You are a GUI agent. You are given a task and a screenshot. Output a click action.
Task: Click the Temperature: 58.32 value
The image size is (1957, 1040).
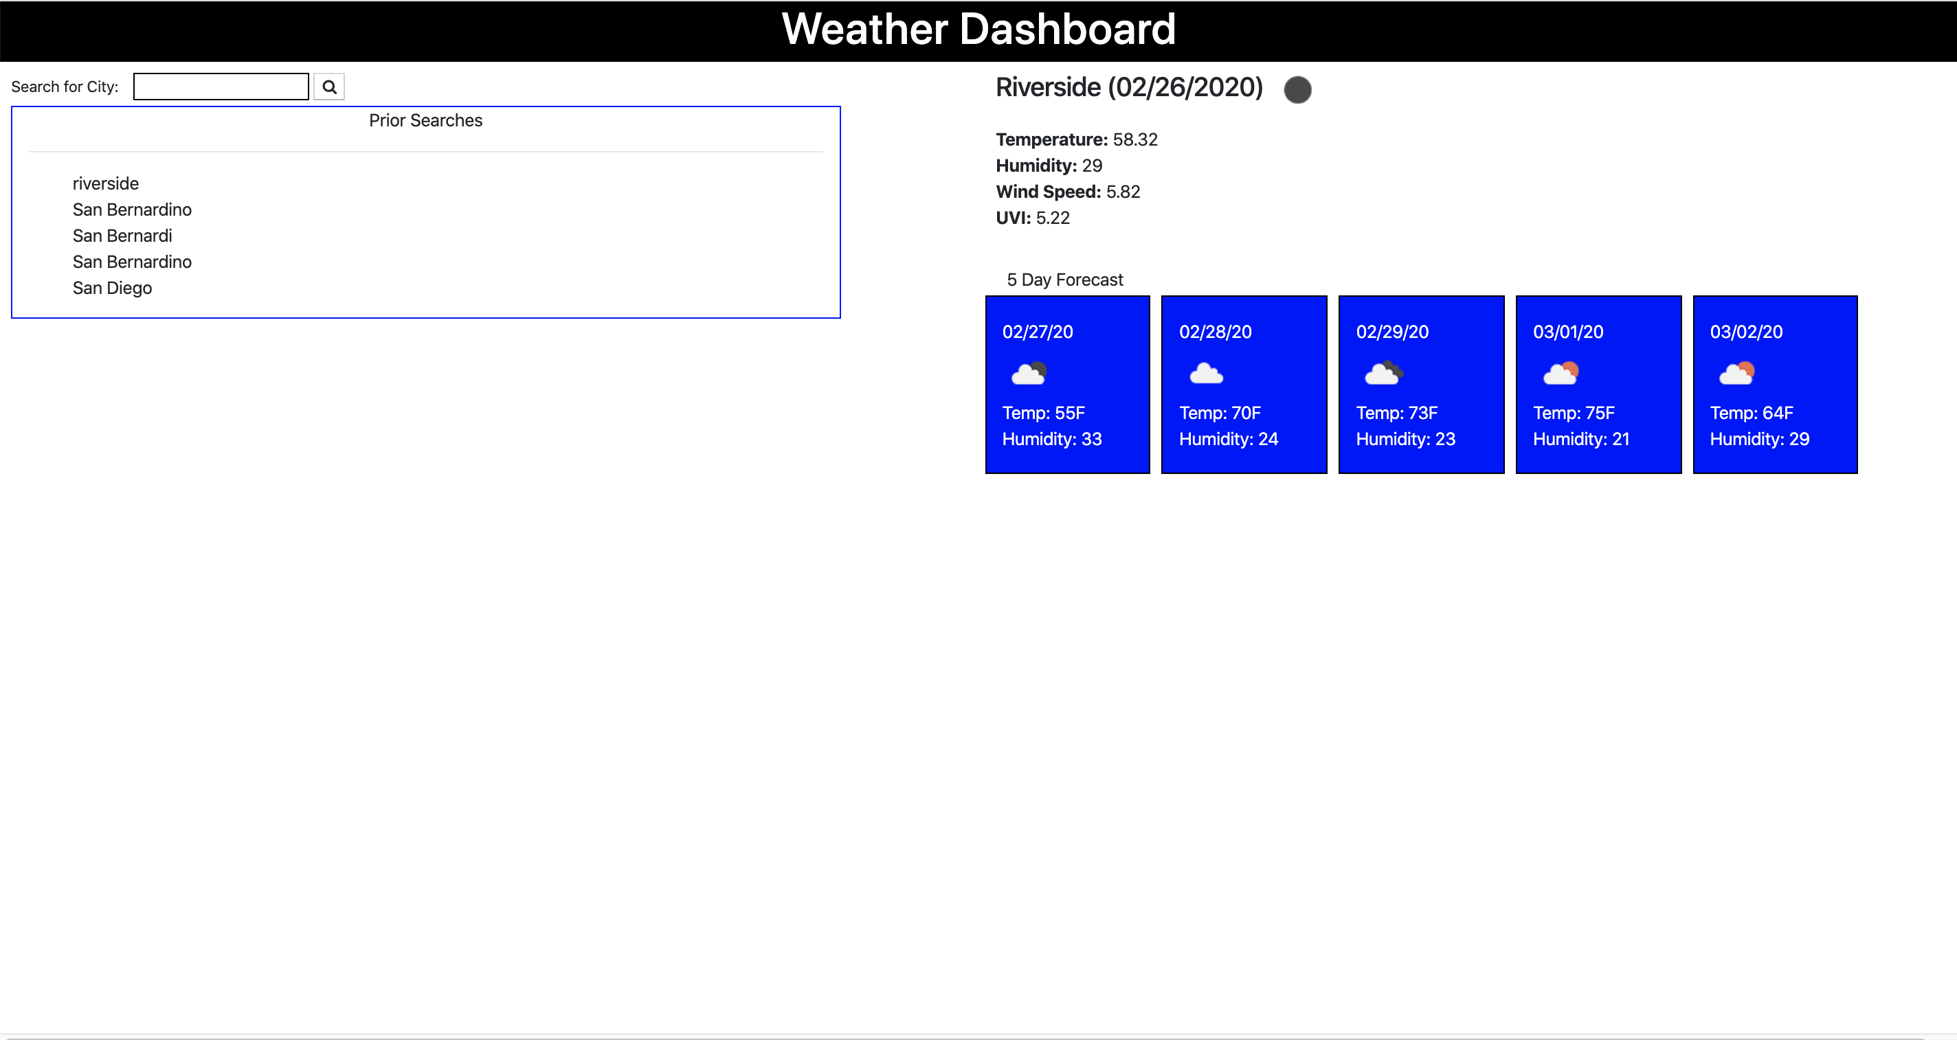tap(1077, 139)
